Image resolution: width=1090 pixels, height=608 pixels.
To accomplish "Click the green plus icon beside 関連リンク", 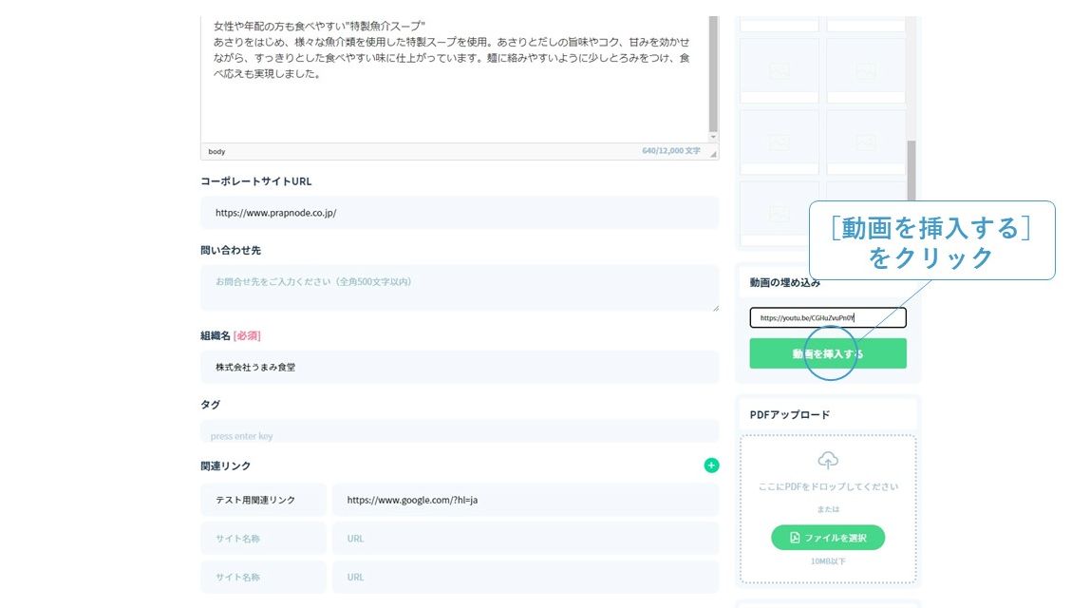I will (711, 465).
